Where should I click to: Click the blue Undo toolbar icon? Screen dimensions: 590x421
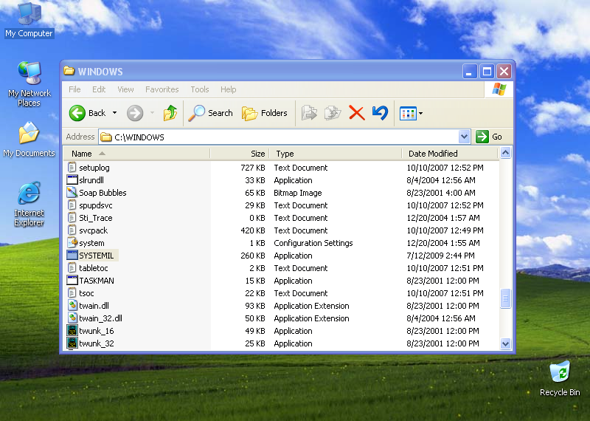[380, 113]
